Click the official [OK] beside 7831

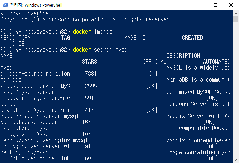pos(152,74)
